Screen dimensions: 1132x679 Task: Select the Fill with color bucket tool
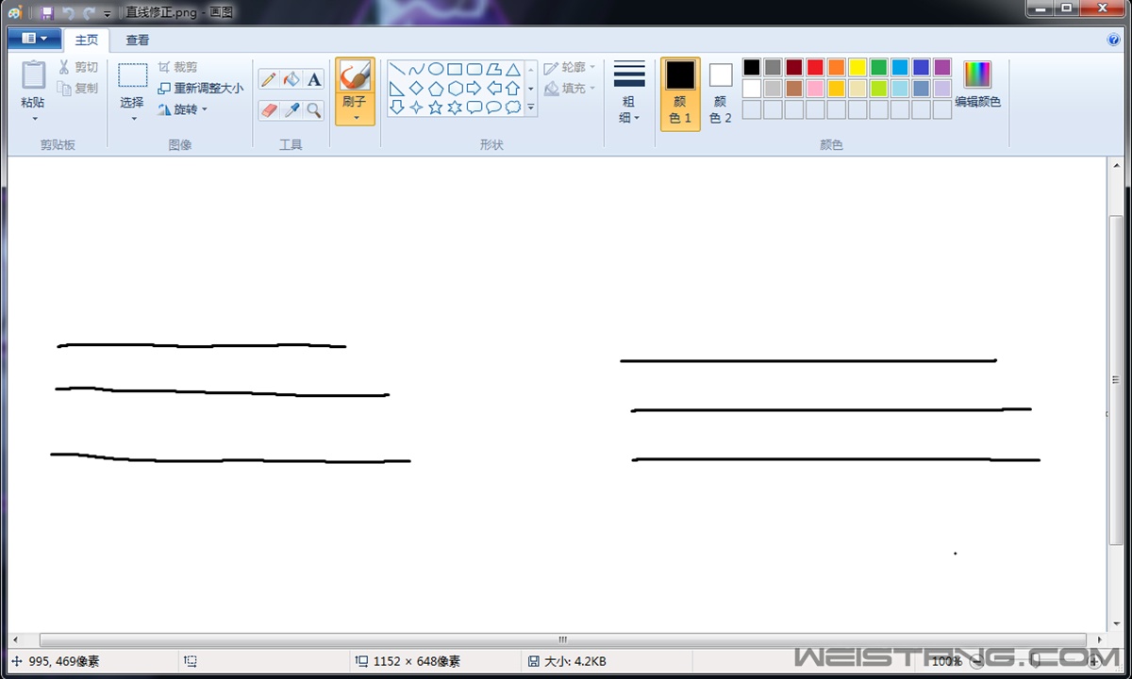[x=291, y=80]
